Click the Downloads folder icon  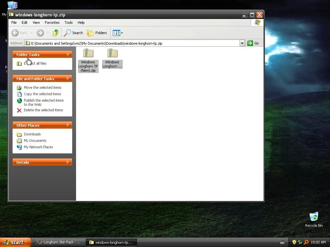tap(19, 134)
